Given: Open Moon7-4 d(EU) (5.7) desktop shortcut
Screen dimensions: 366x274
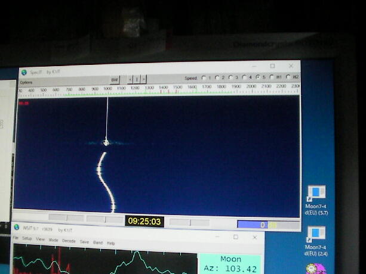Looking at the screenshot, I should (315, 194).
